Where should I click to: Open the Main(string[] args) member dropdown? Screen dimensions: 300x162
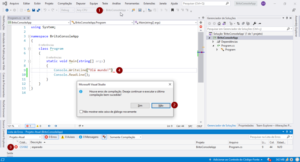[x=166, y=23]
